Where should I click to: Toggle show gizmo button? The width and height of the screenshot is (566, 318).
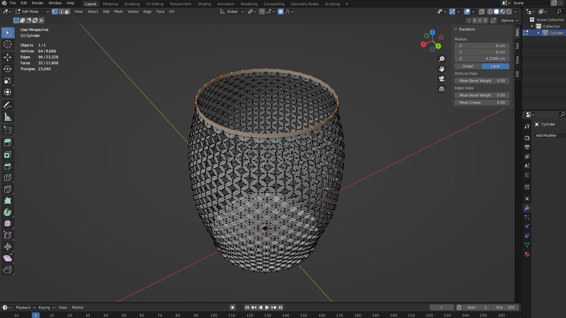(452, 12)
